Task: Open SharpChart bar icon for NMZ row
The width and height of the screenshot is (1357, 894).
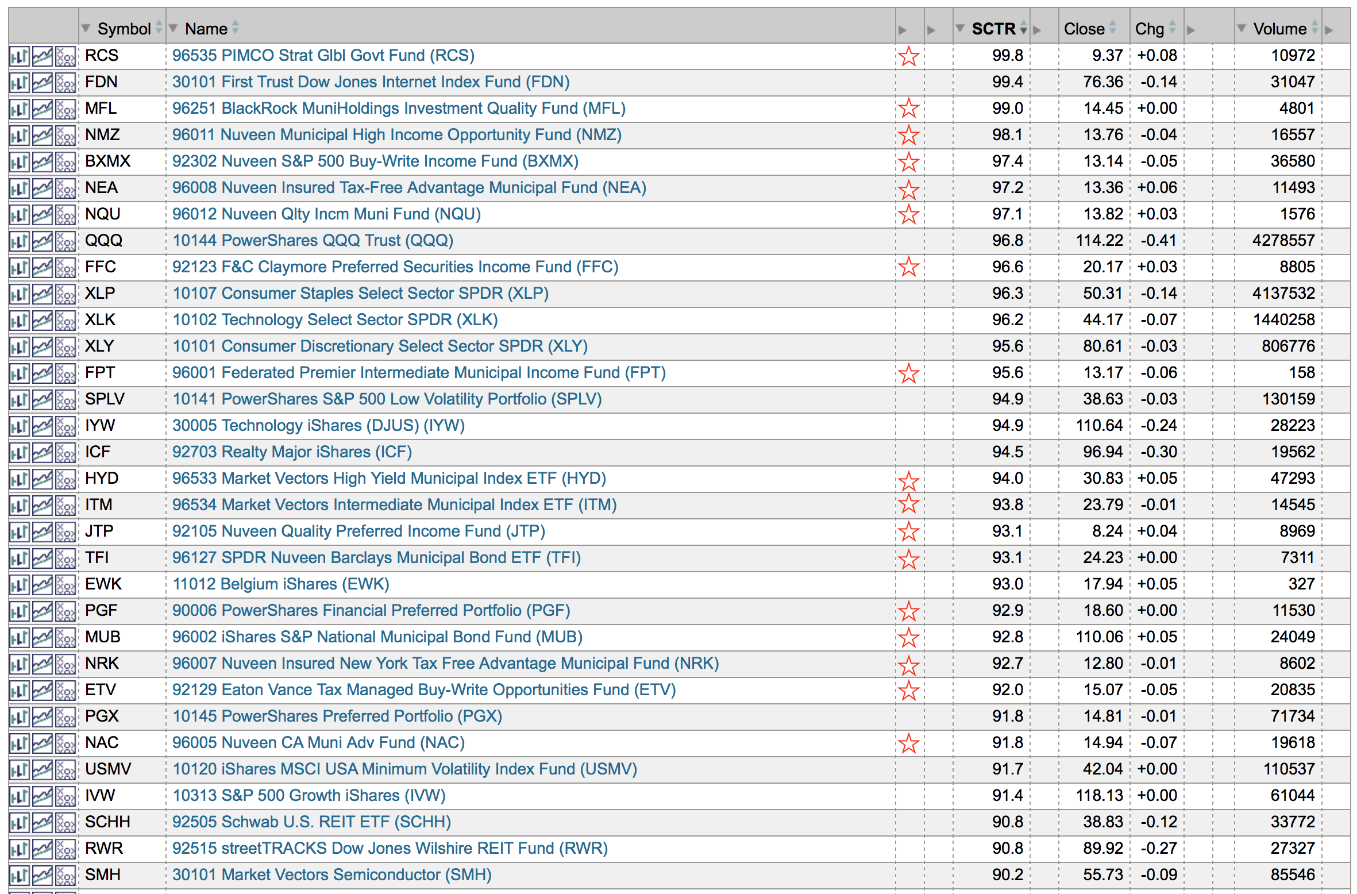Action: [19, 136]
